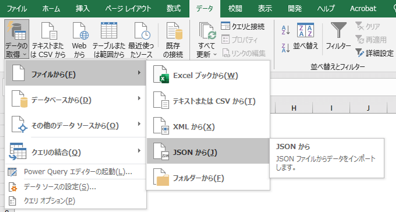Viewport: 396px width, 212px height.
Task: Choose JSON から(J) in submenu
Action: coord(208,151)
